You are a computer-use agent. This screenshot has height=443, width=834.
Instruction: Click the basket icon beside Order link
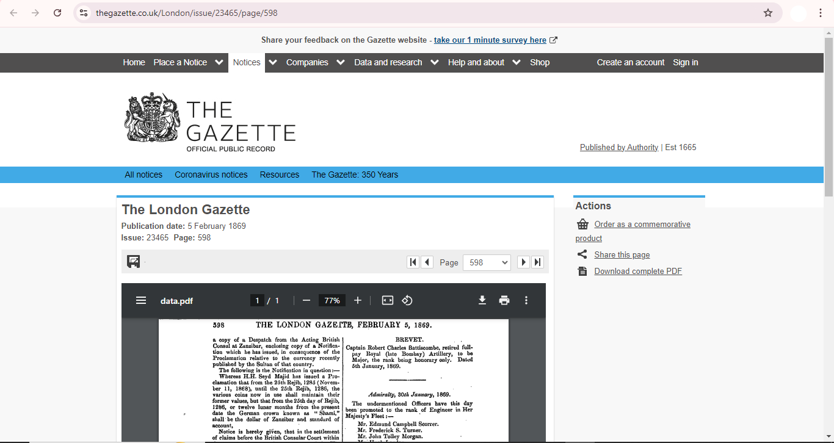(x=582, y=224)
